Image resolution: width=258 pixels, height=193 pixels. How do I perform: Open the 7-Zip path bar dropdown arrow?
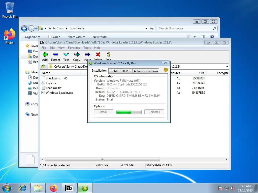click(227, 66)
